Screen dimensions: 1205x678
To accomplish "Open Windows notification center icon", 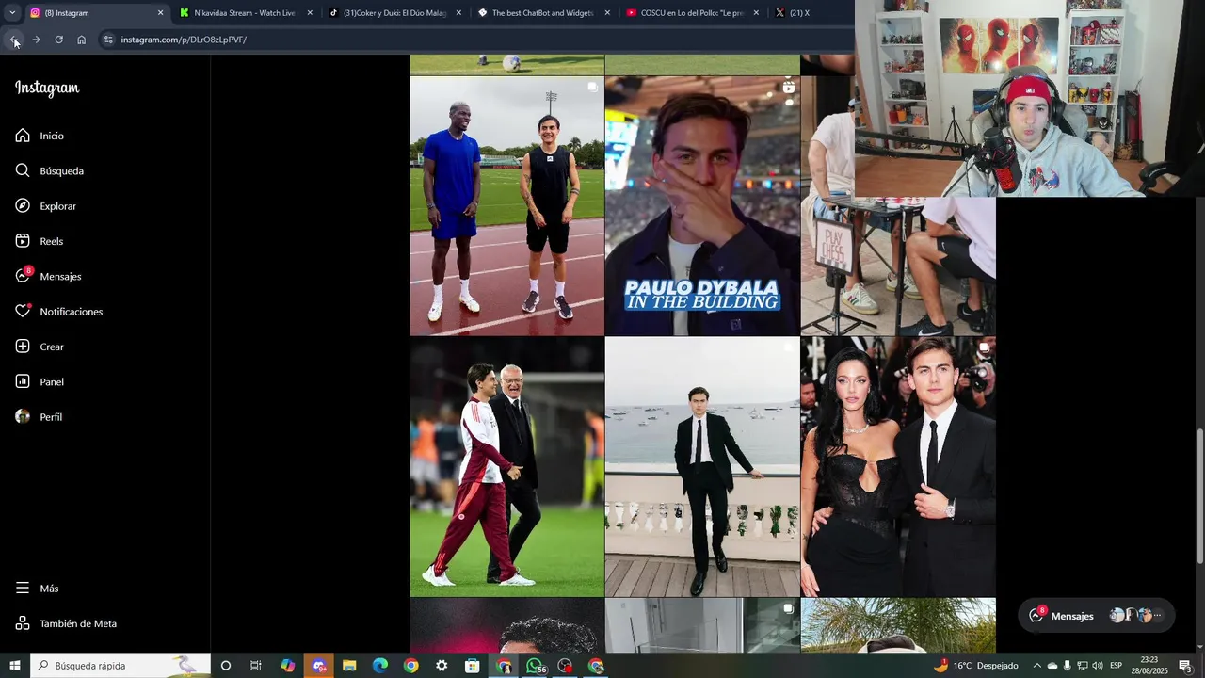I will [1185, 666].
